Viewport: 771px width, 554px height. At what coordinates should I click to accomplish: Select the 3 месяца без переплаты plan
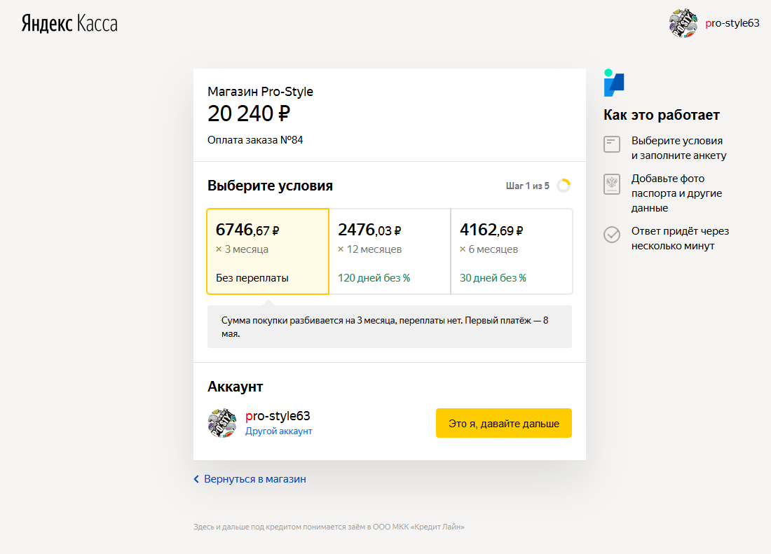(268, 251)
